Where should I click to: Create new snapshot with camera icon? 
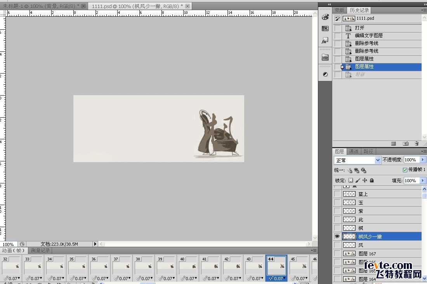406,144
